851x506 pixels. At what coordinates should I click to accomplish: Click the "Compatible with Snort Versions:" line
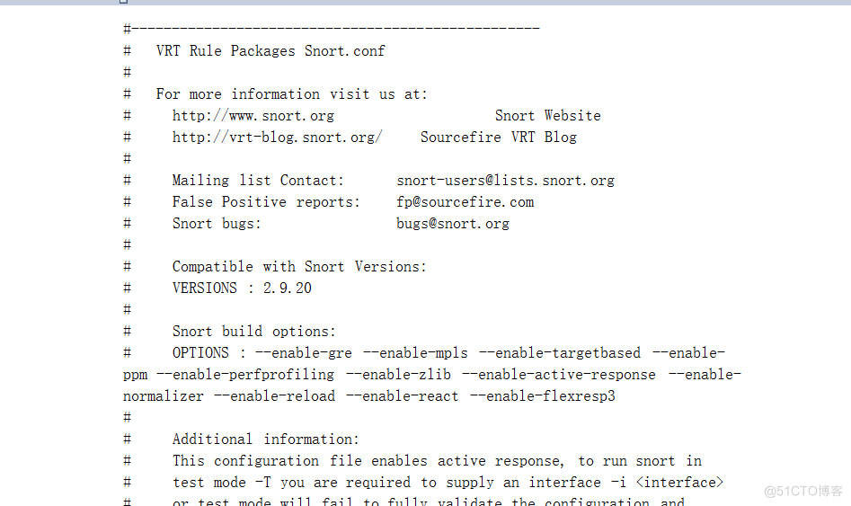tap(299, 267)
